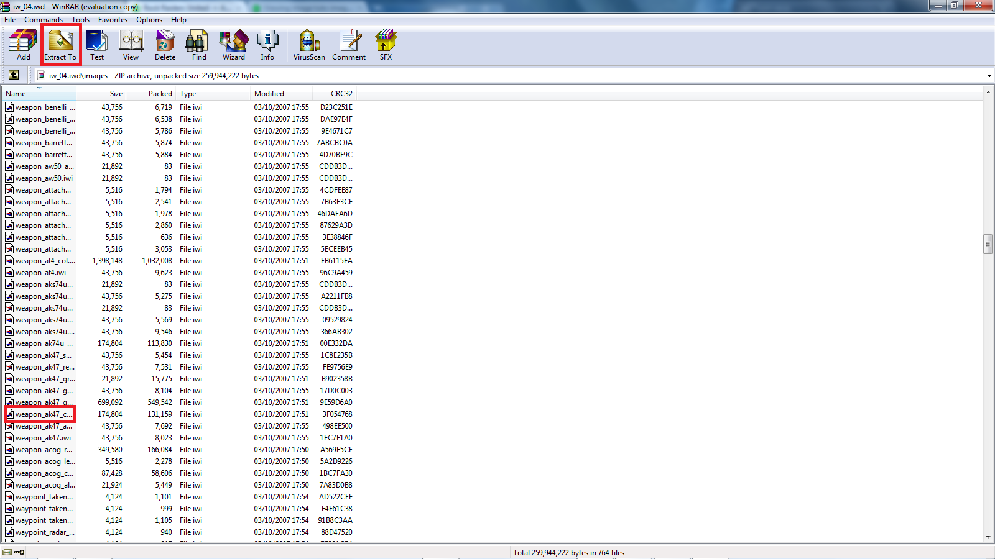Screen dimensions: 995x559
Task: Sort by Packed column header
Action: coord(151,94)
